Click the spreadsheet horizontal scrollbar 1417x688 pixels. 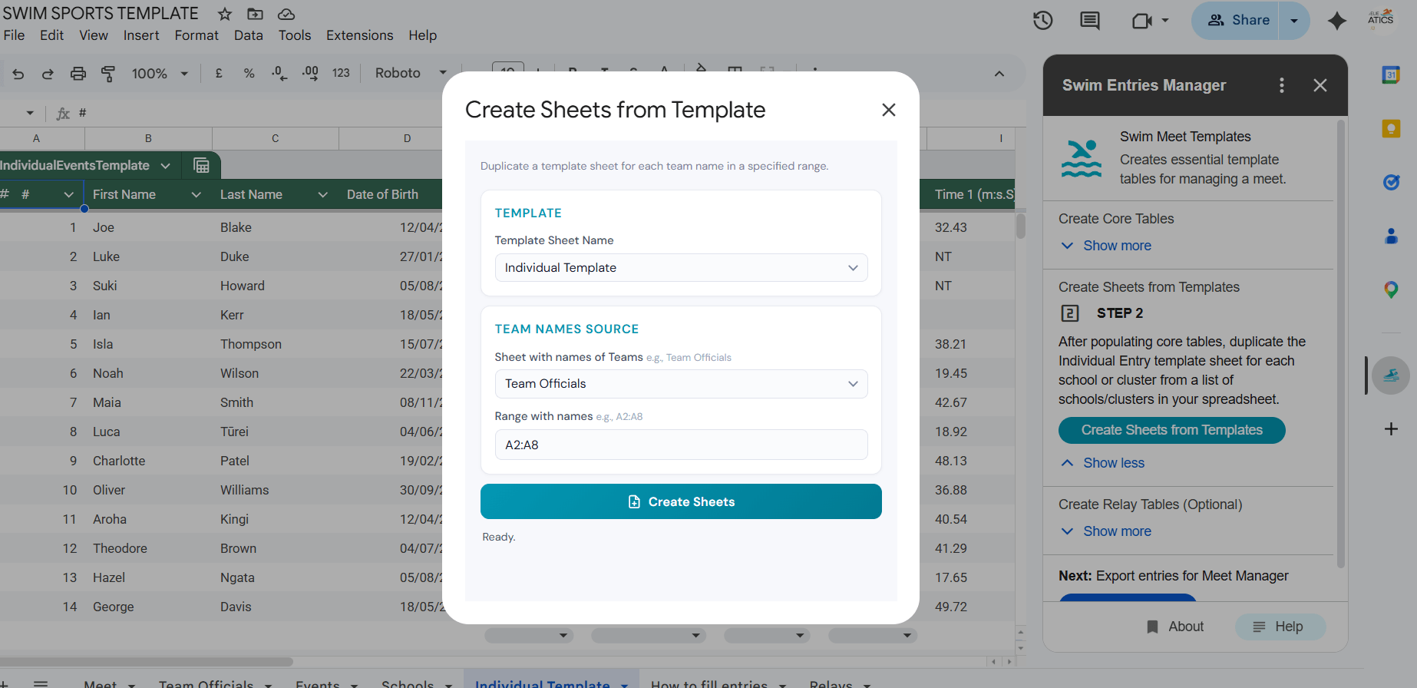(147, 661)
